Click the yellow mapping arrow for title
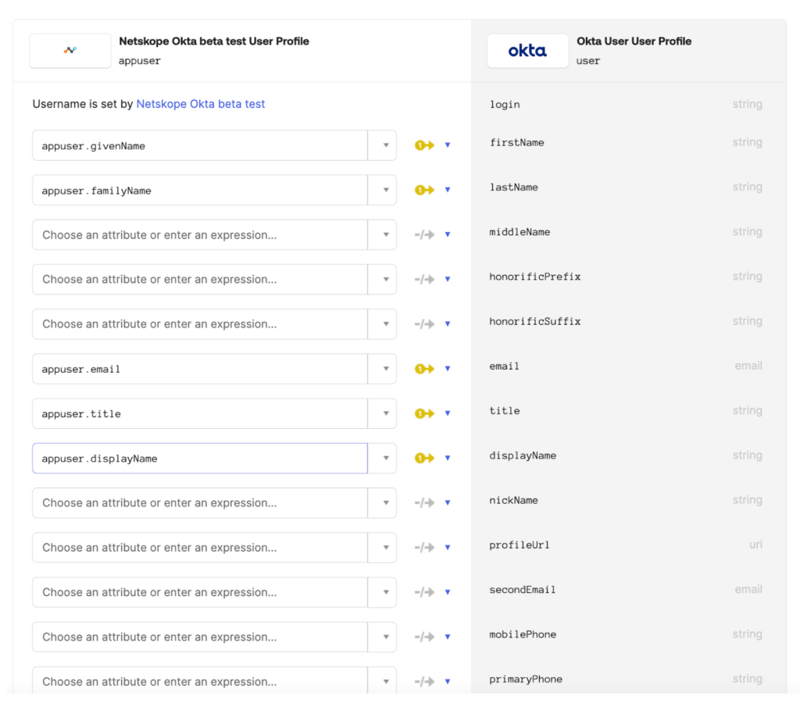The width and height of the screenshot is (800, 707). tap(424, 413)
